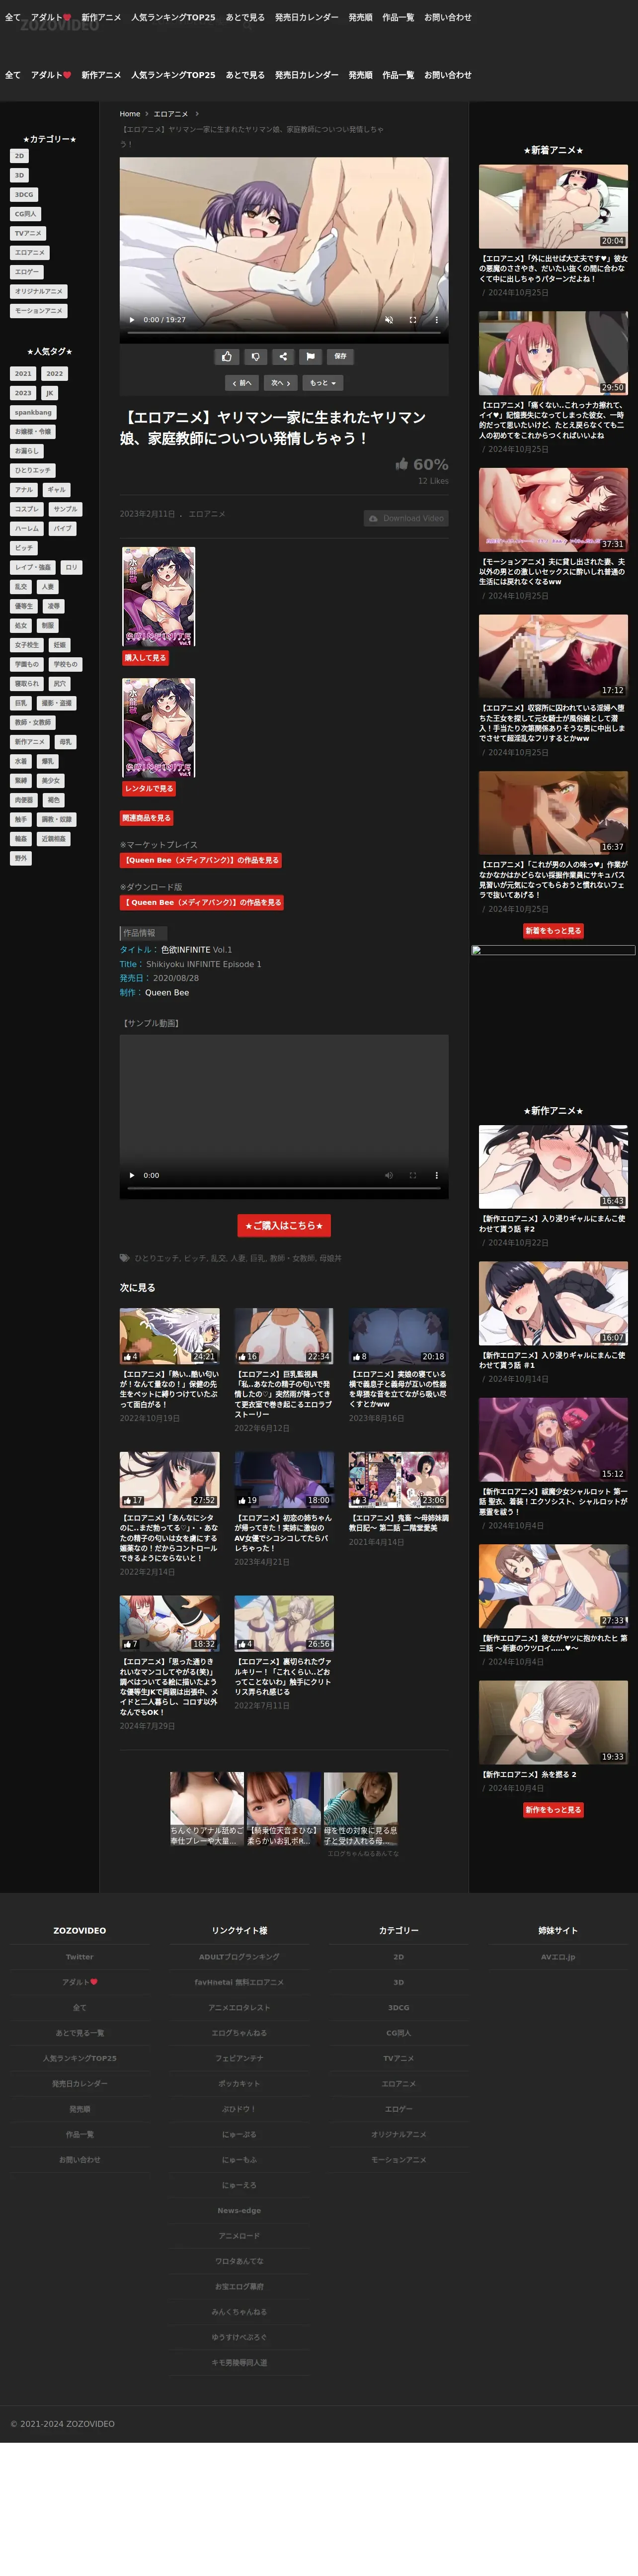Unmute the main video player
Viewport: 638px width, 2576px height.
(x=389, y=320)
